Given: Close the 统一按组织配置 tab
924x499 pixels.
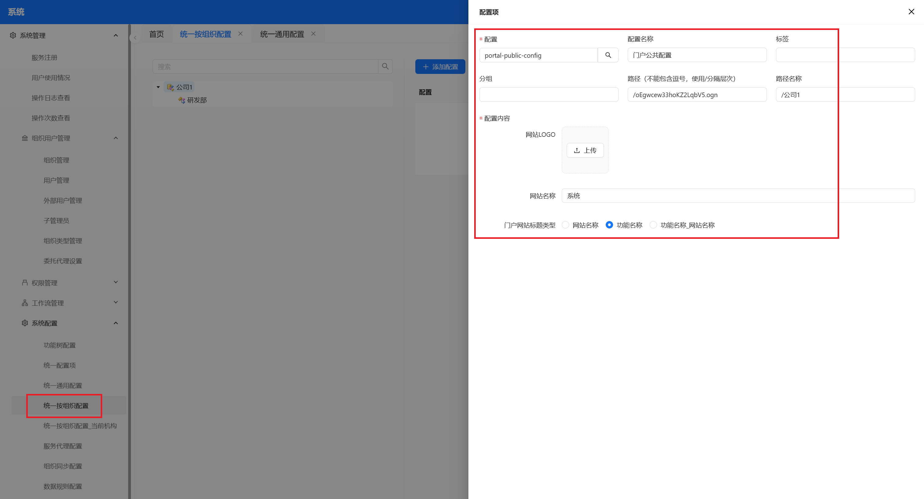Looking at the screenshot, I should tap(240, 34).
